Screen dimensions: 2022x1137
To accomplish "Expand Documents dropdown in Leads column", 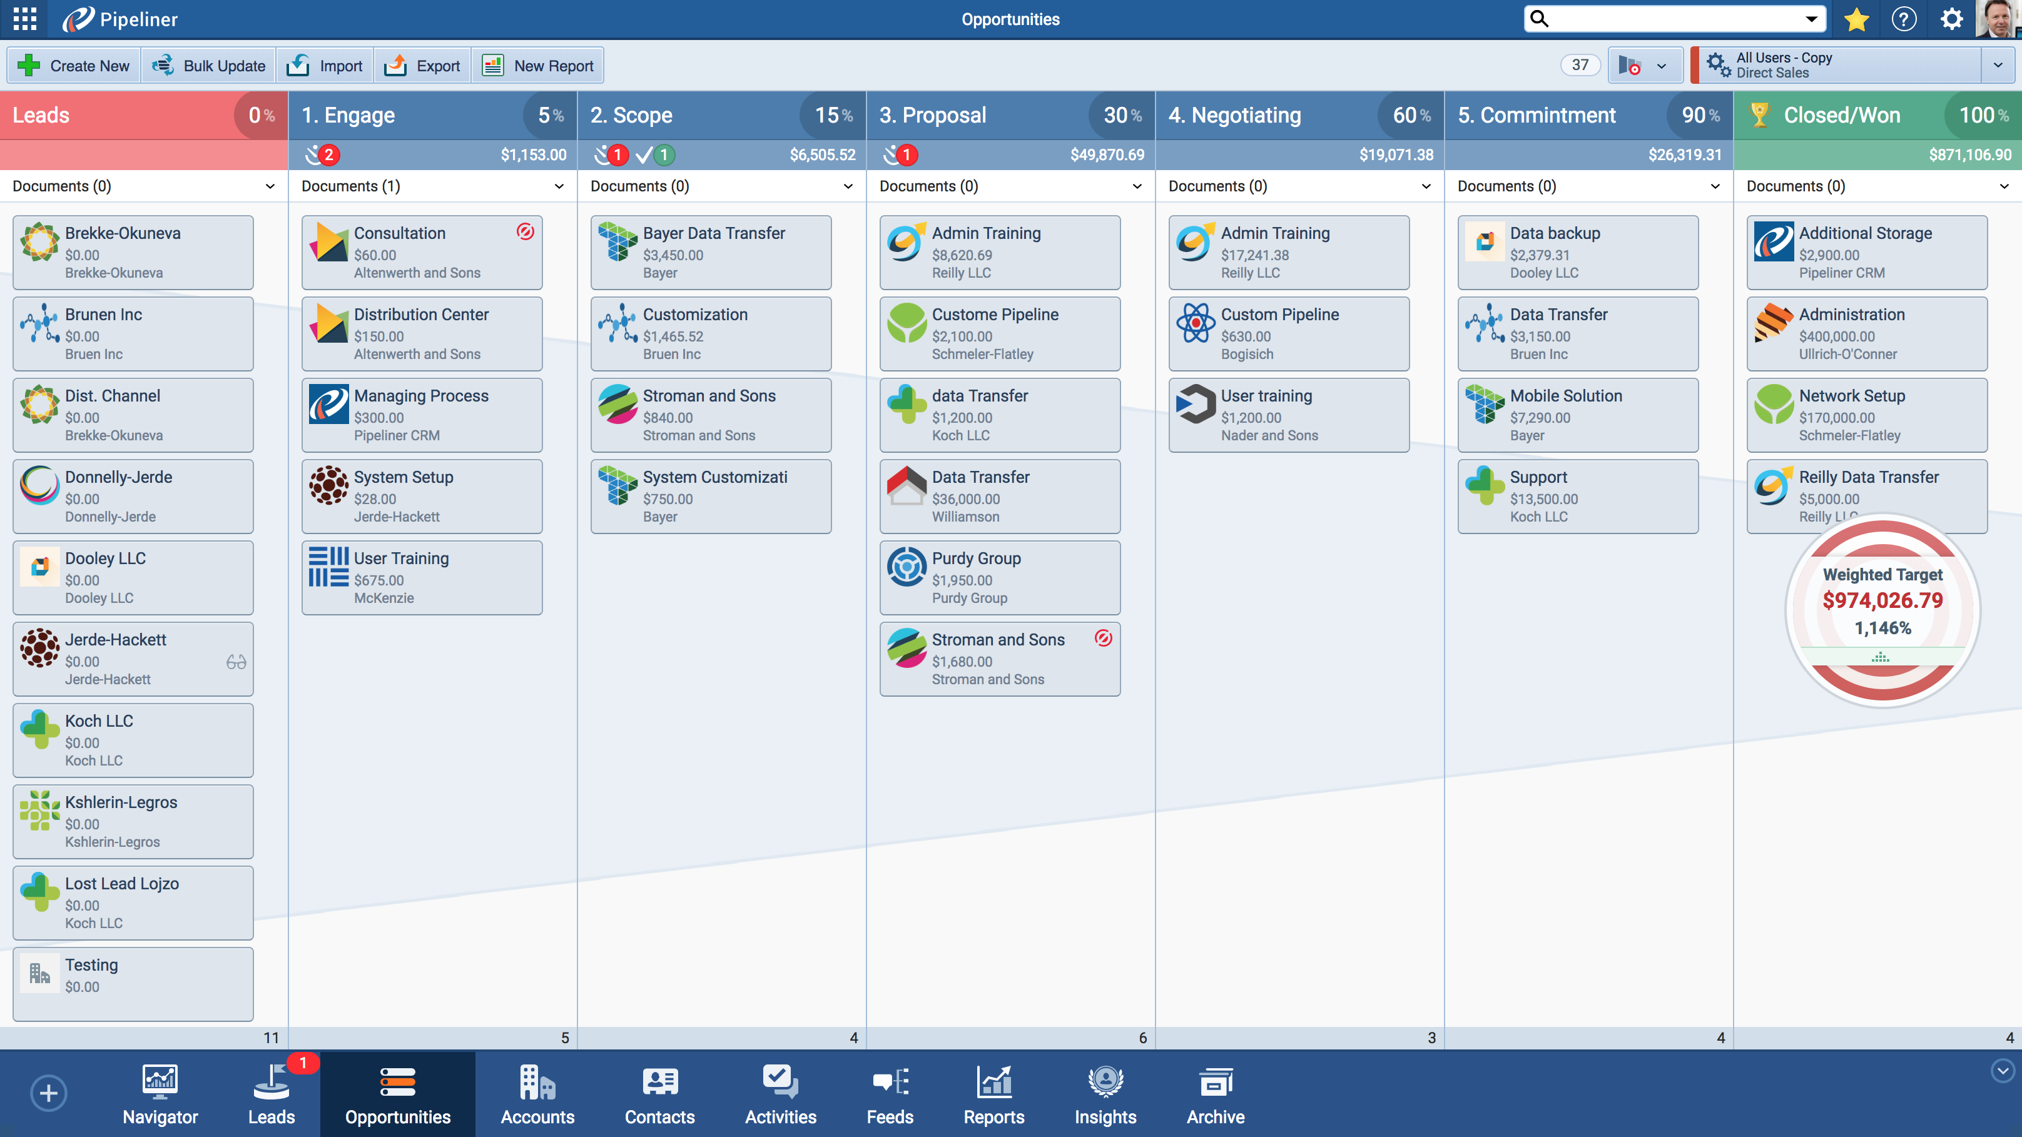I will pyautogui.click(x=270, y=186).
